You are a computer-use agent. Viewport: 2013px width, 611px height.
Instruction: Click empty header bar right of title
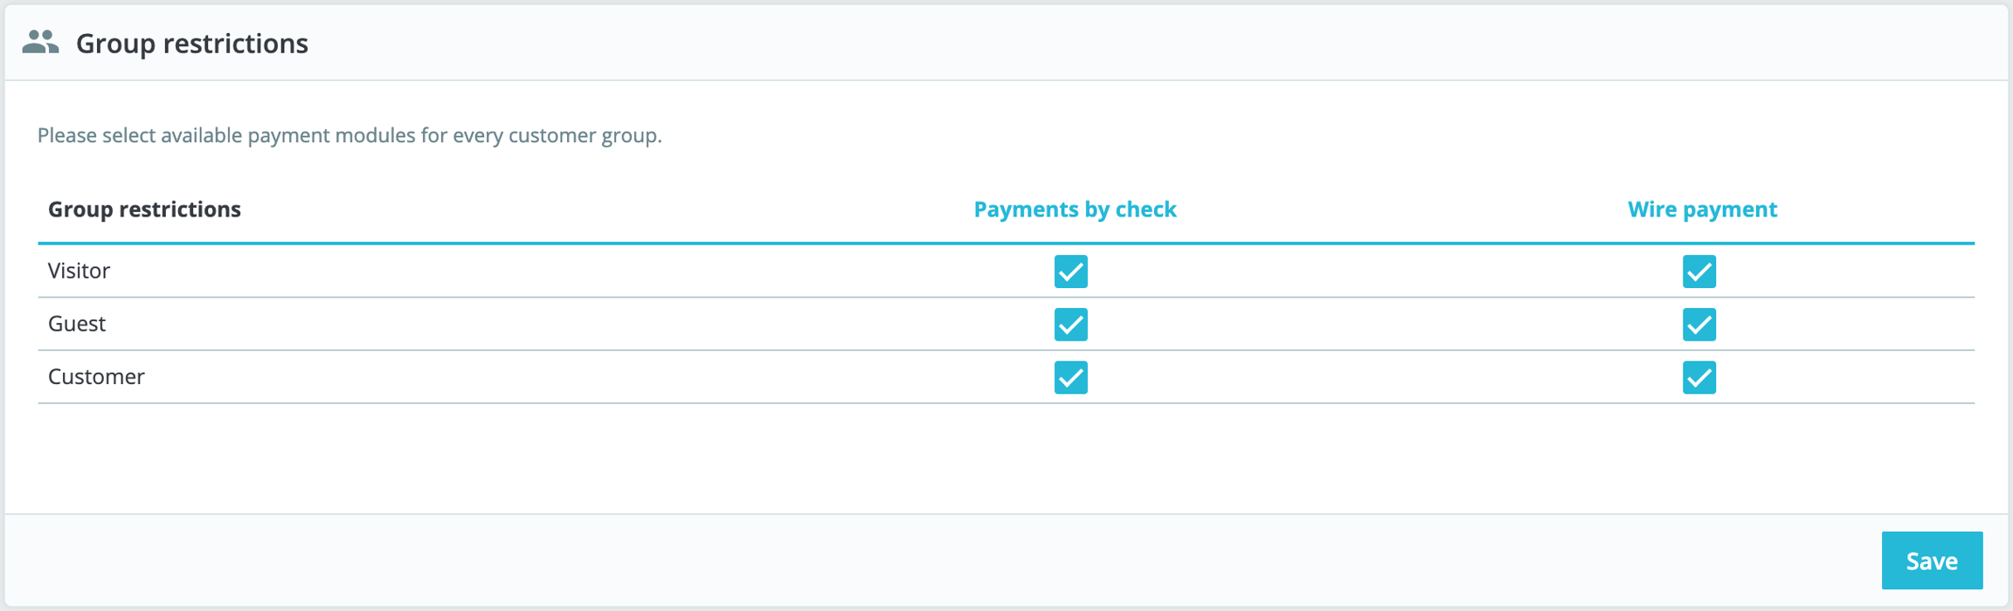[x=1136, y=44]
